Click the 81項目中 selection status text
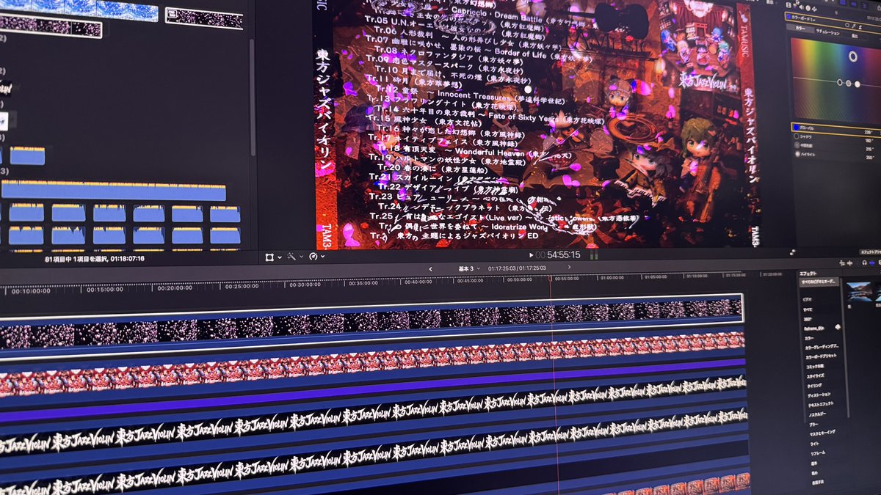Viewport: 881px width, 495px height. [x=95, y=258]
